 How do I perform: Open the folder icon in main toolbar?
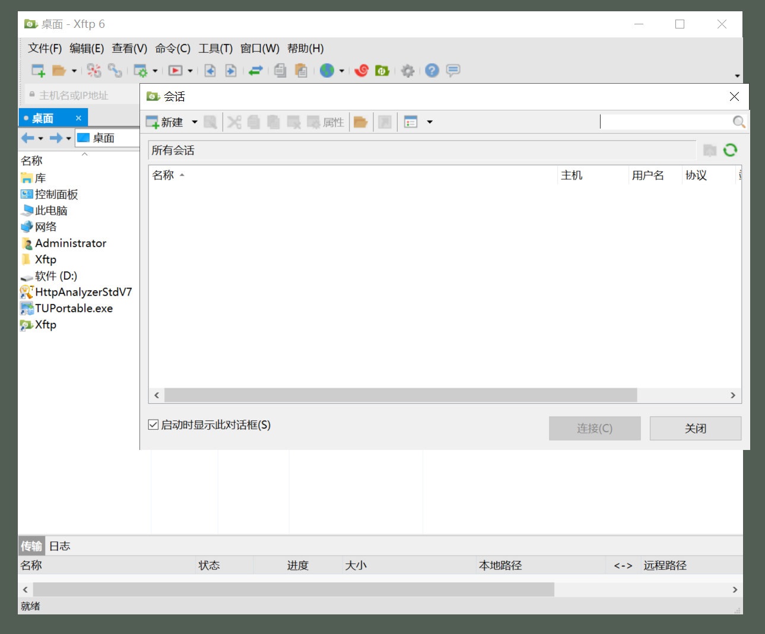(x=59, y=71)
